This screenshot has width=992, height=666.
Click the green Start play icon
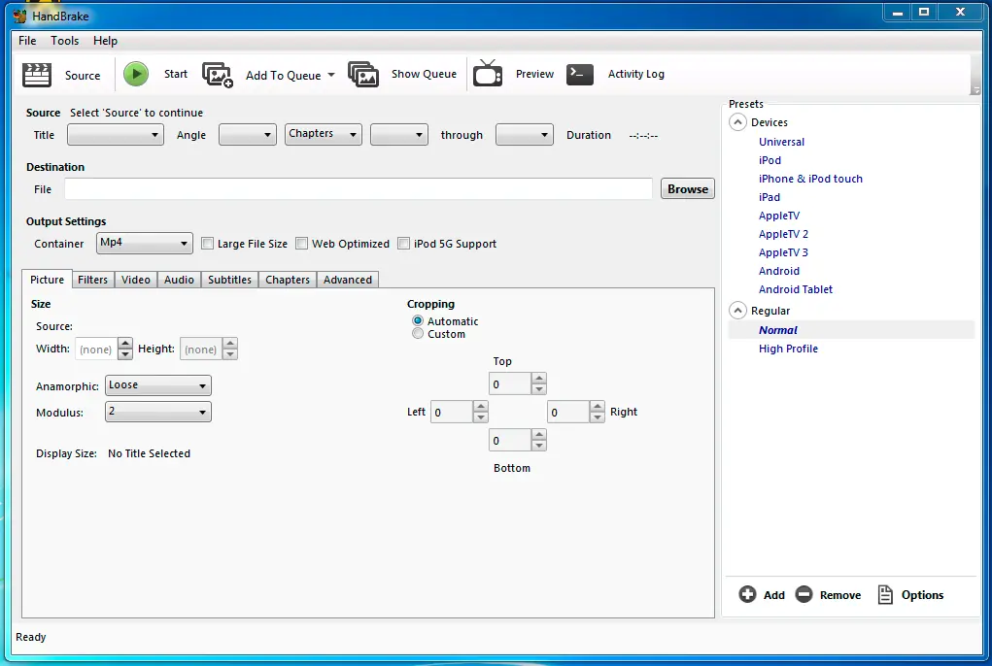pyautogui.click(x=135, y=74)
